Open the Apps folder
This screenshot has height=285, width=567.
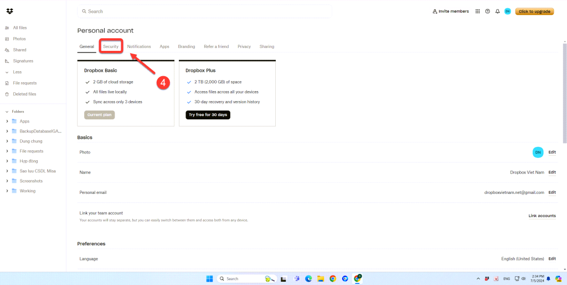(x=24, y=121)
